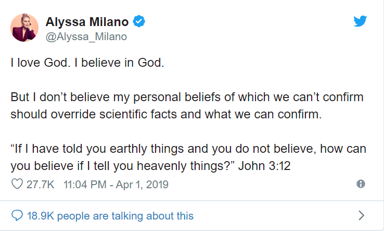Expand conversation with the right chevron arrow
384x231 pixels.
[x=362, y=215]
